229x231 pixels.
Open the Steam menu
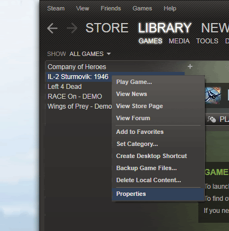tap(56, 8)
